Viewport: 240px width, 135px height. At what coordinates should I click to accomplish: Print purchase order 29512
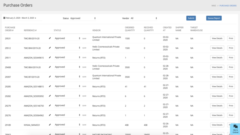tap(231, 48)
